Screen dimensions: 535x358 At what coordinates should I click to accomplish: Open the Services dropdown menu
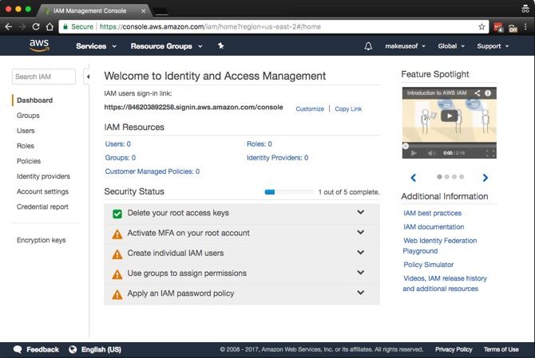[96, 46]
